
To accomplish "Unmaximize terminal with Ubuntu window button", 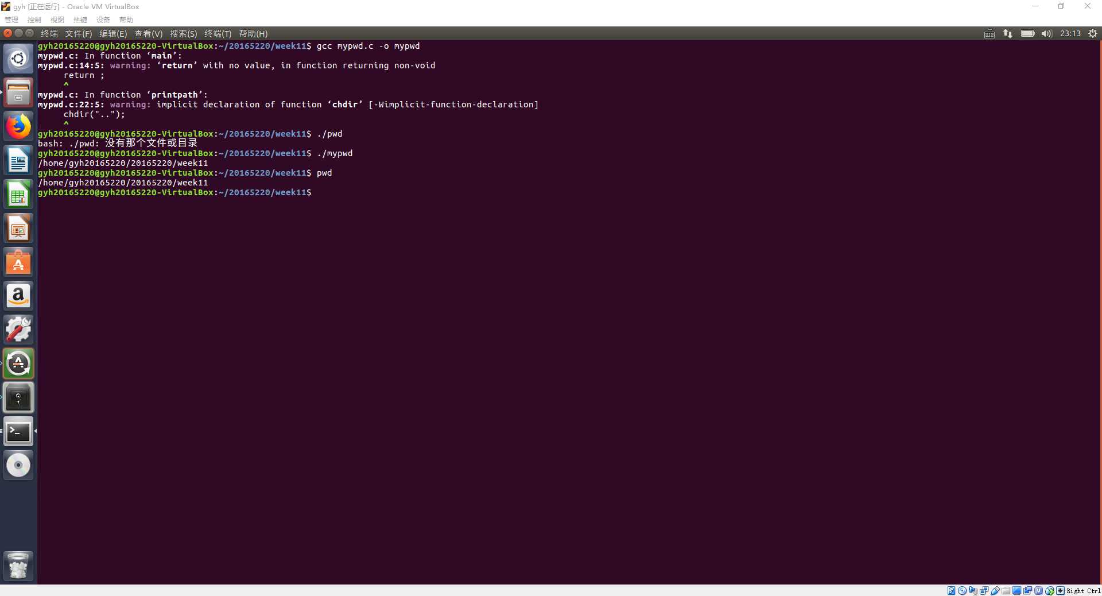I will point(29,33).
